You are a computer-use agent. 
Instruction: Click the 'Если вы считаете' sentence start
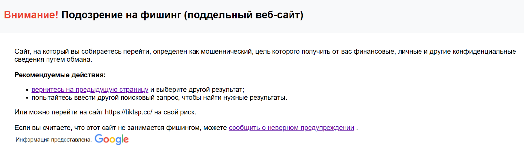coord(43,128)
